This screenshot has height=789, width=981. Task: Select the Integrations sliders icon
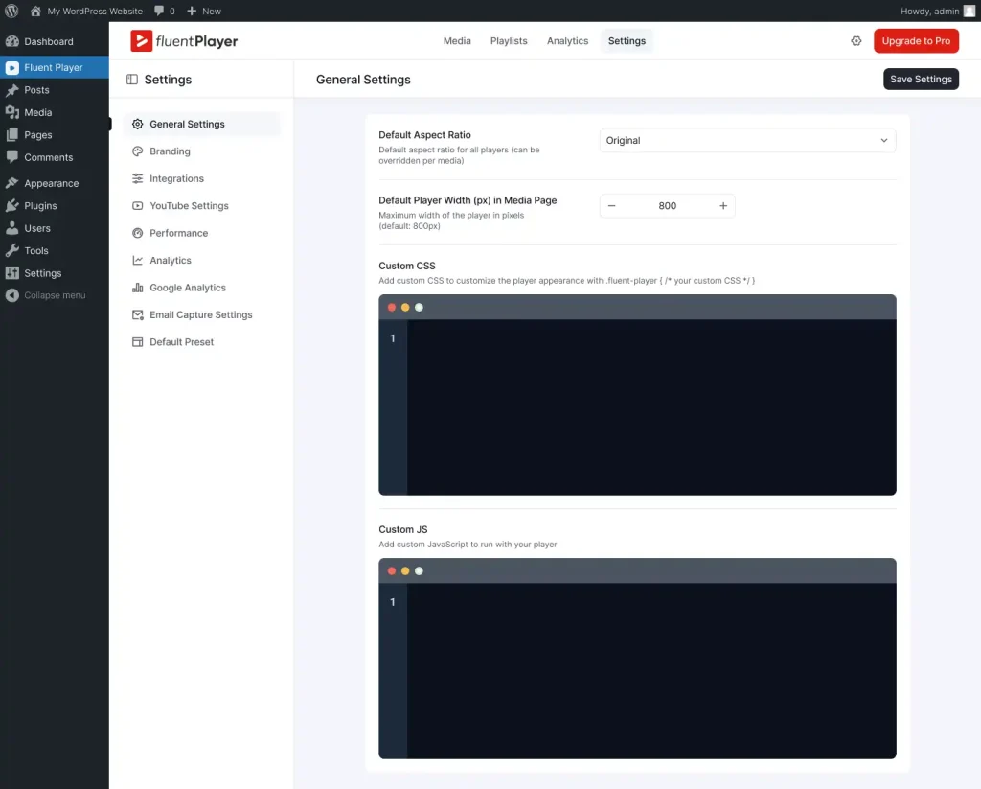[x=137, y=178]
